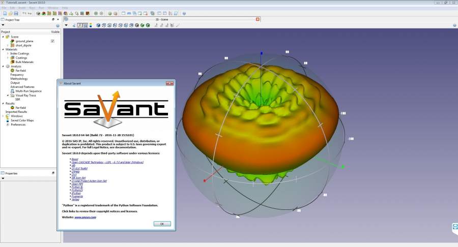This screenshot has width=458, height=247.
Task: Click OK in About Savant dialog
Action: [x=162, y=224]
